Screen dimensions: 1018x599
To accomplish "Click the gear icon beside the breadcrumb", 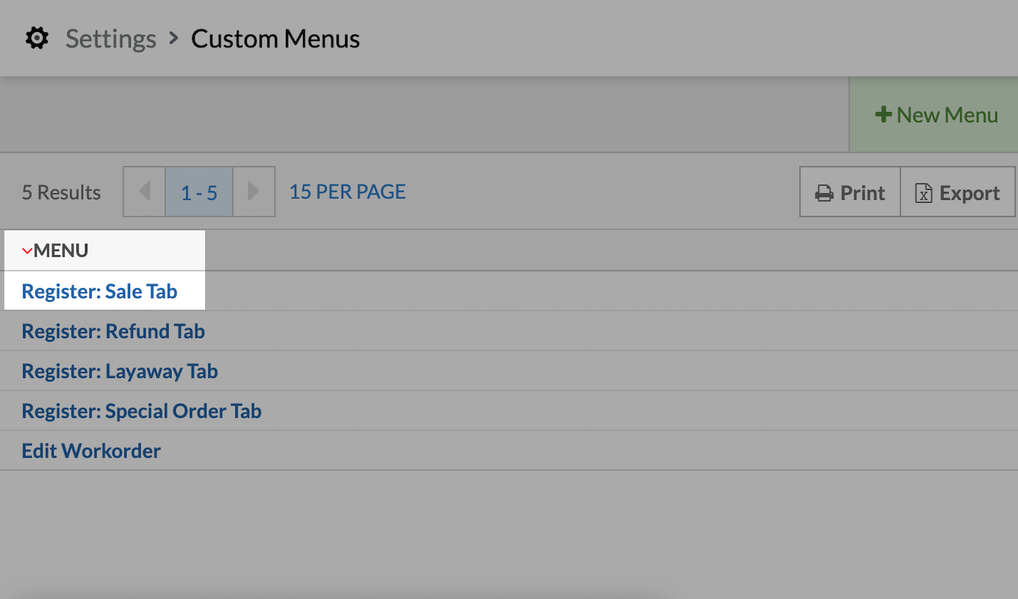I will (36, 38).
